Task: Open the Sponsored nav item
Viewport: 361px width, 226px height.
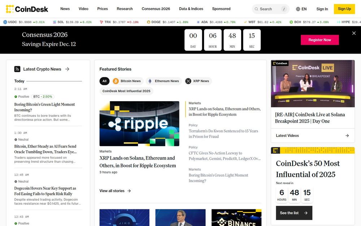Action: coord(221,9)
